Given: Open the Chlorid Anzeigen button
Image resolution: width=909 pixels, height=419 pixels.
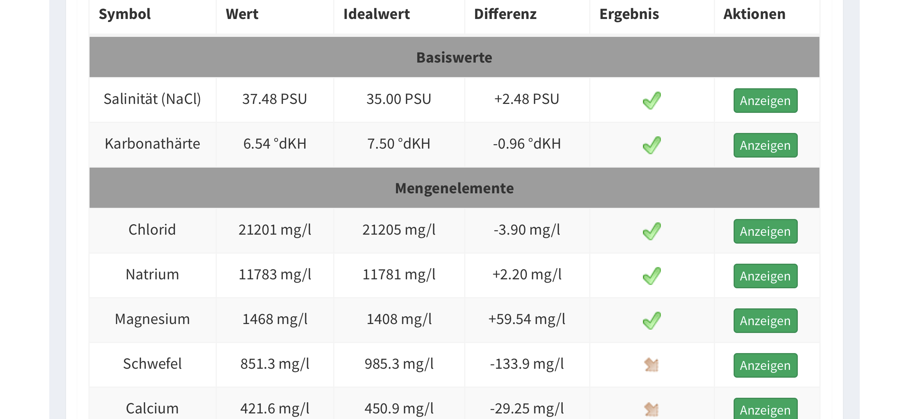Looking at the screenshot, I should pyautogui.click(x=765, y=231).
